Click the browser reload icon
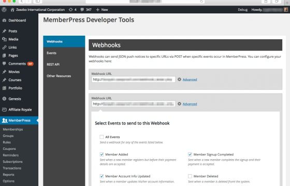 [201, 1]
